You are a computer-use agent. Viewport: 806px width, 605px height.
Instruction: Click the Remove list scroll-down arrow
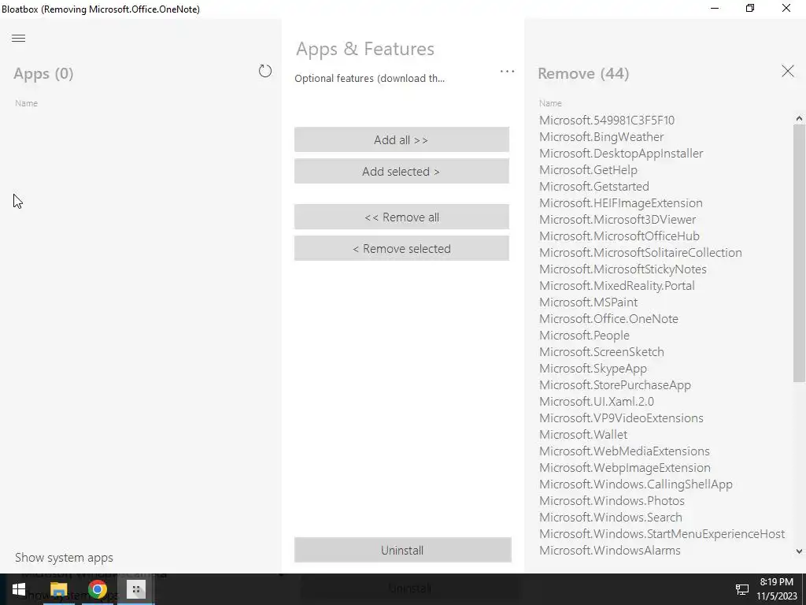799,551
